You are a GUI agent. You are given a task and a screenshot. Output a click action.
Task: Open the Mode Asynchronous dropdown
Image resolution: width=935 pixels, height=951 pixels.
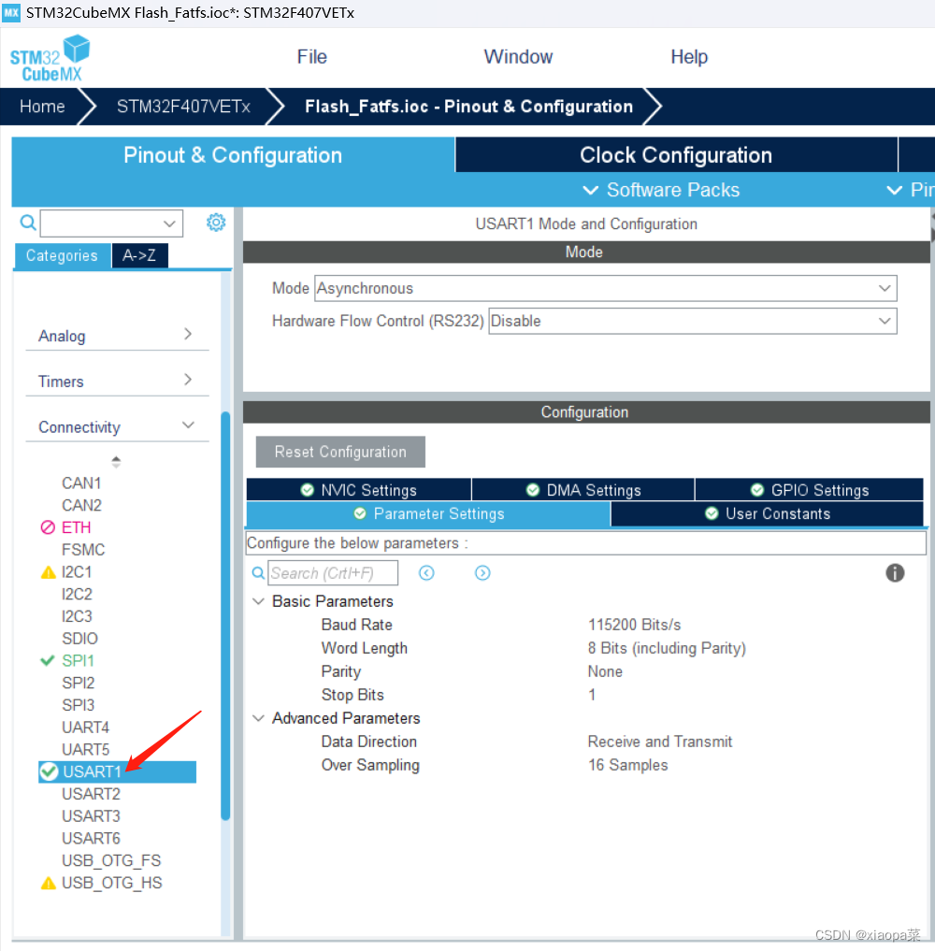pos(885,288)
